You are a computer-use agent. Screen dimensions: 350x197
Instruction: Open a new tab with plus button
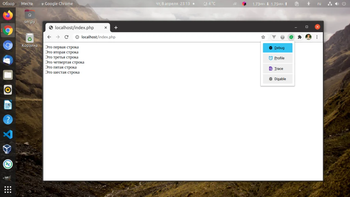(x=116, y=28)
